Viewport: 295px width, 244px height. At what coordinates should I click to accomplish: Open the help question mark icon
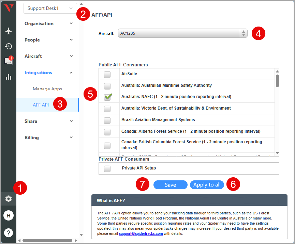pyautogui.click(x=9, y=233)
